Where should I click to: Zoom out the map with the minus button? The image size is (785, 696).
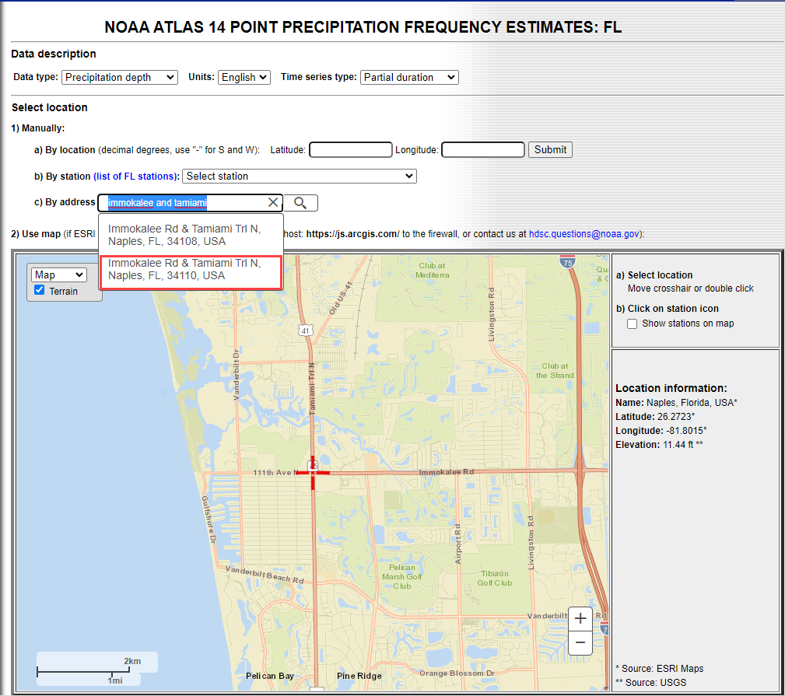[x=580, y=644]
